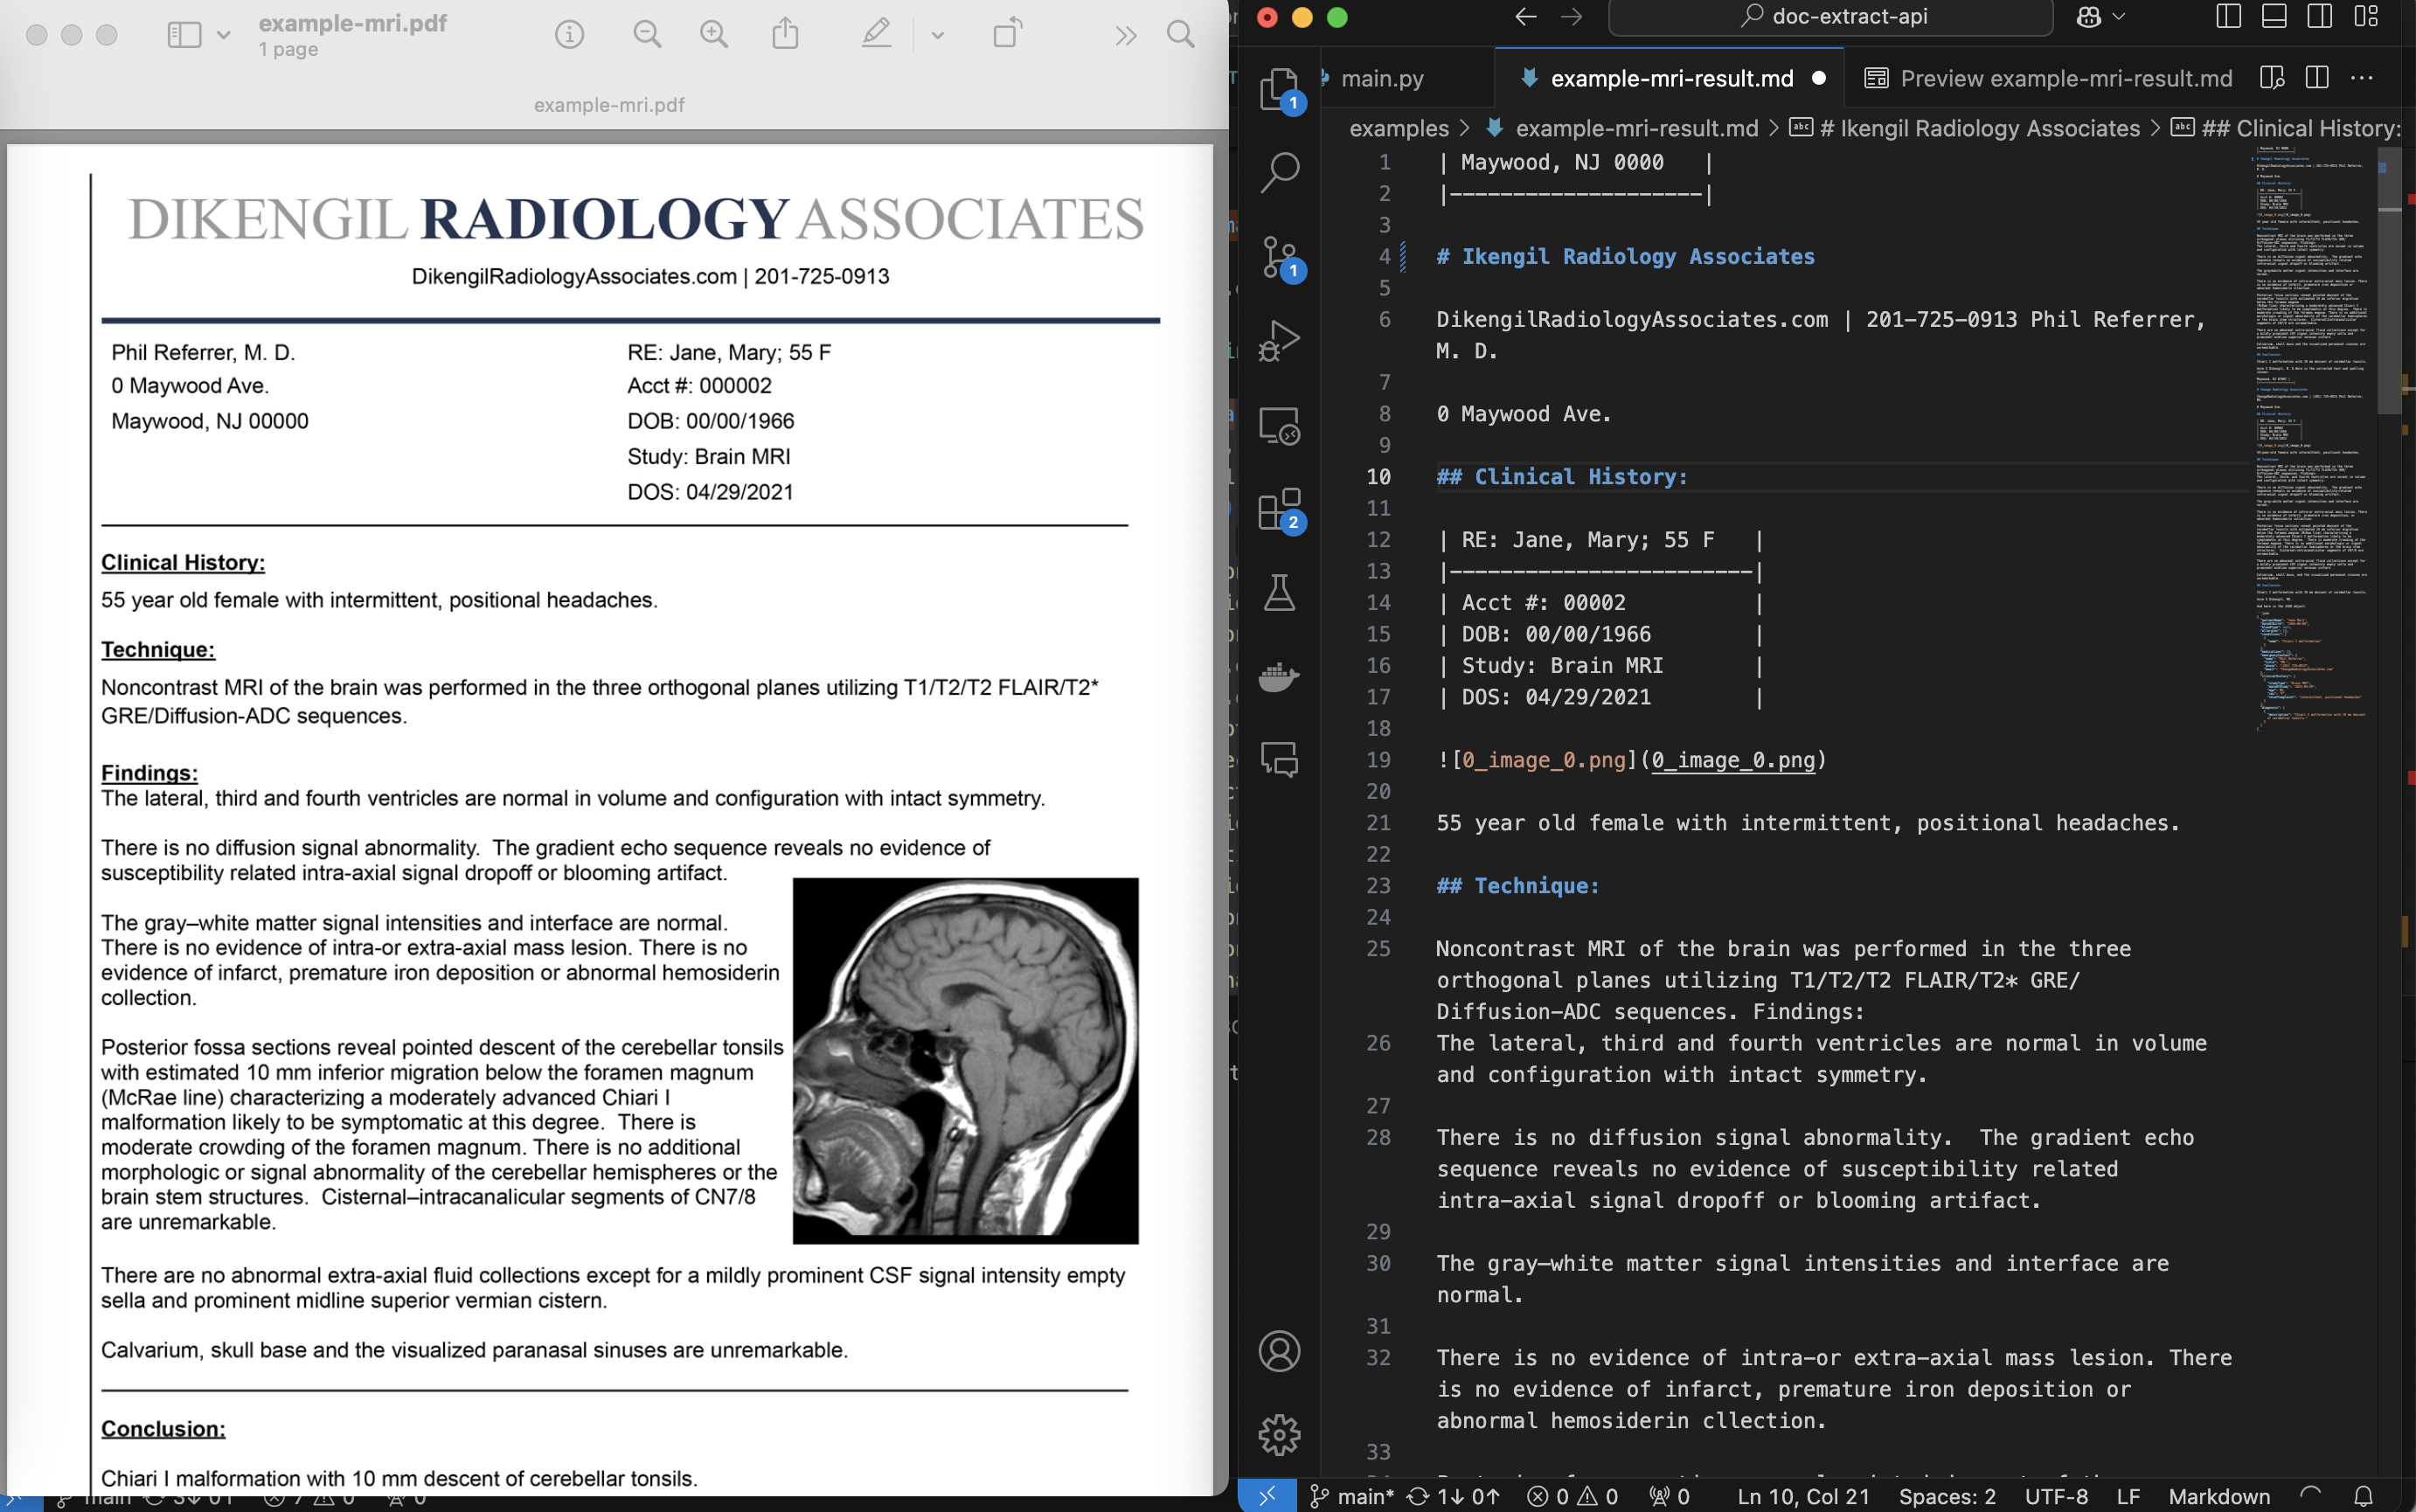Toggle the bottom panel visibility
The height and width of the screenshot is (1512, 2416).
pos(2274,16)
